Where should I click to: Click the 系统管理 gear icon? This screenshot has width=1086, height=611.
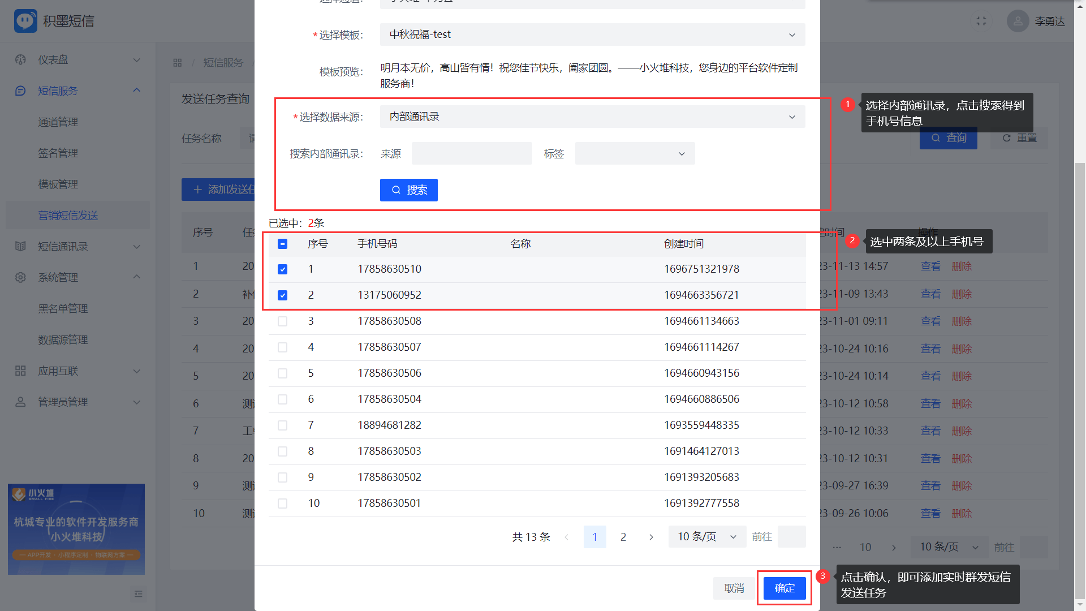20,277
